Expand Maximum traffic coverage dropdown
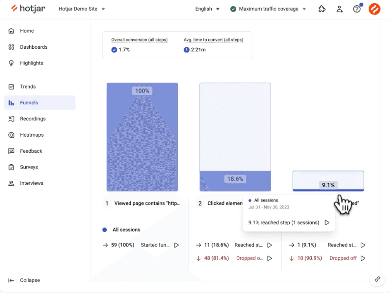The width and height of the screenshot is (389, 293). coord(268,9)
